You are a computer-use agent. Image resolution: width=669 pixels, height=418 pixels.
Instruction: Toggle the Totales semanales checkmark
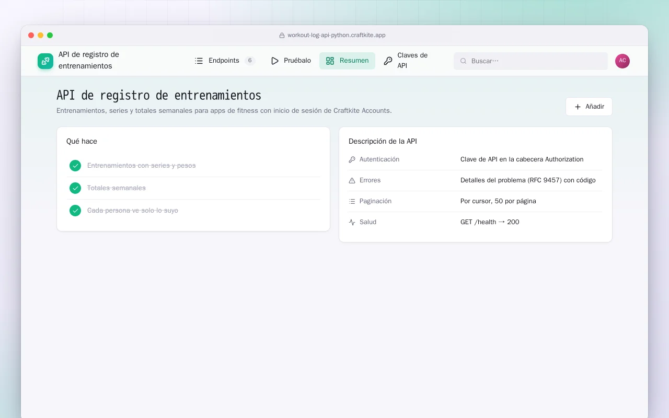pyautogui.click(x=75, y=188)
